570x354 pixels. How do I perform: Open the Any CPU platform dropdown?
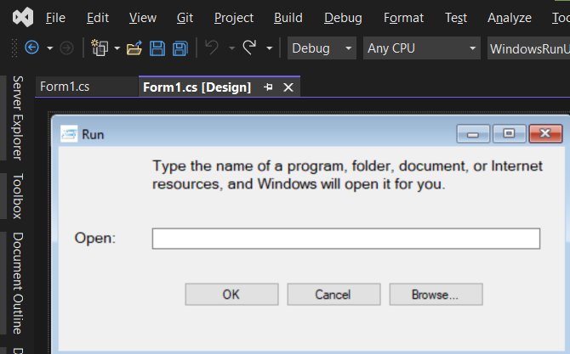coord(422,48)
